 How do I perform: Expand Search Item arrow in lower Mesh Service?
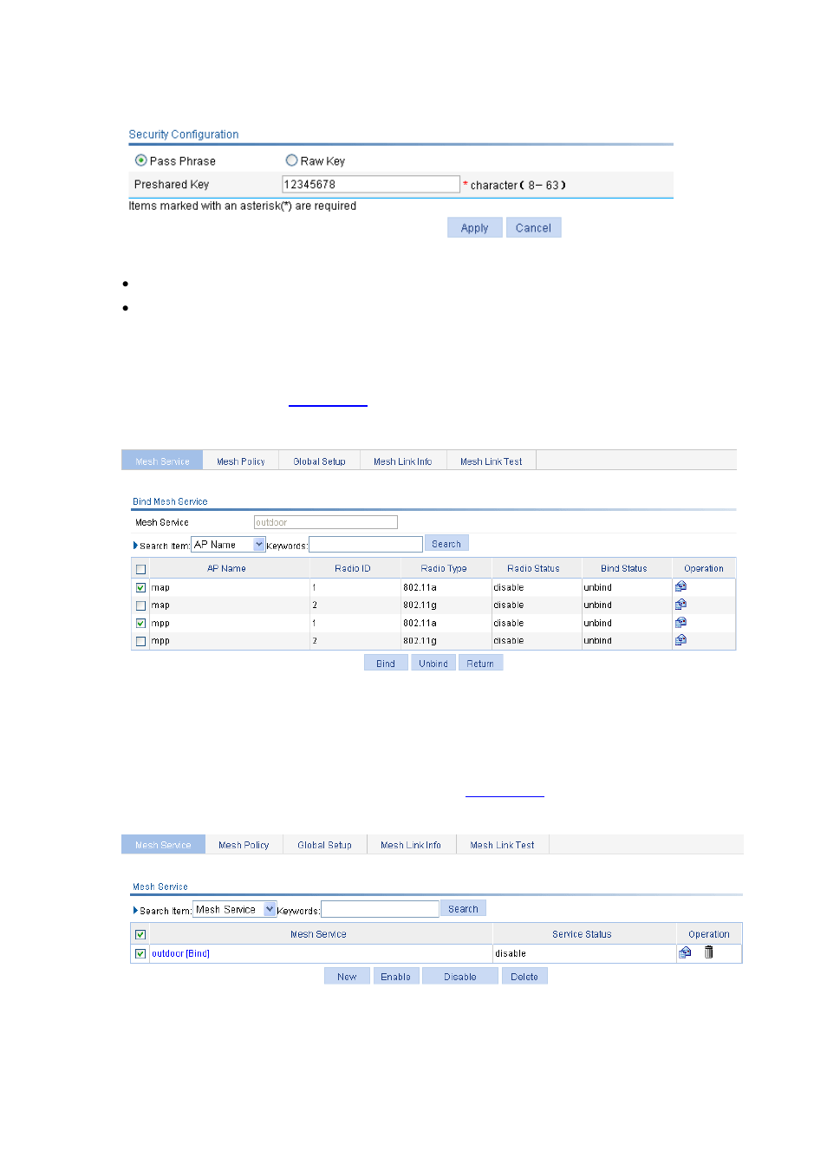(x=135, y=911)
